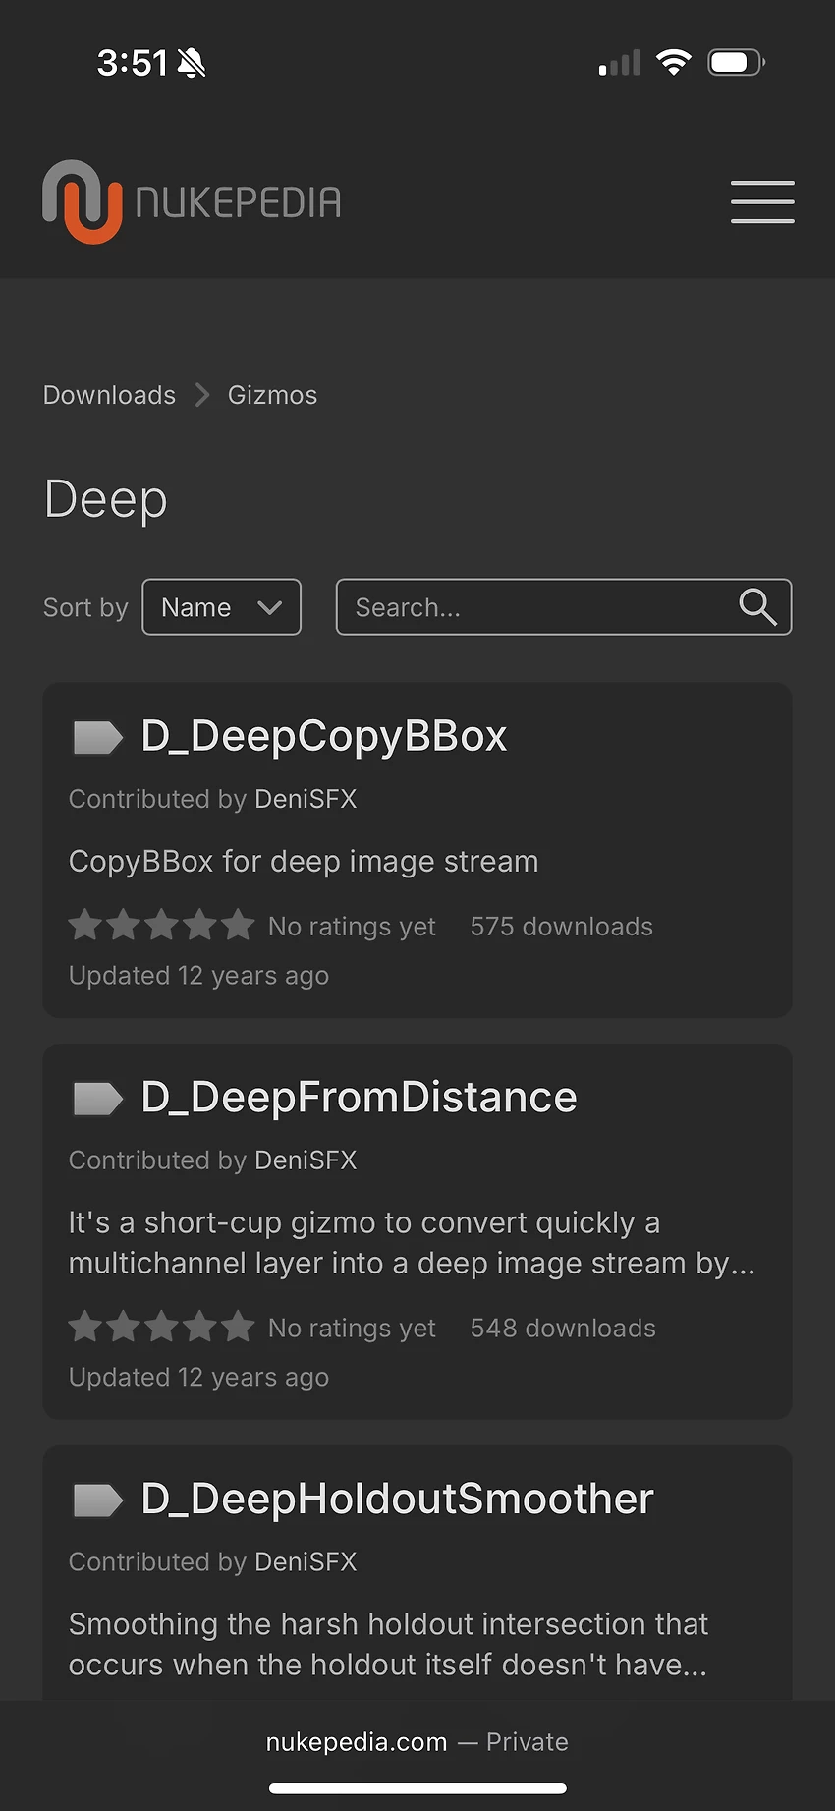The image size is (835, 1811).
Task: Click the gizmo tag icon beside D_DeepFromDistance
Action: 97,1098
